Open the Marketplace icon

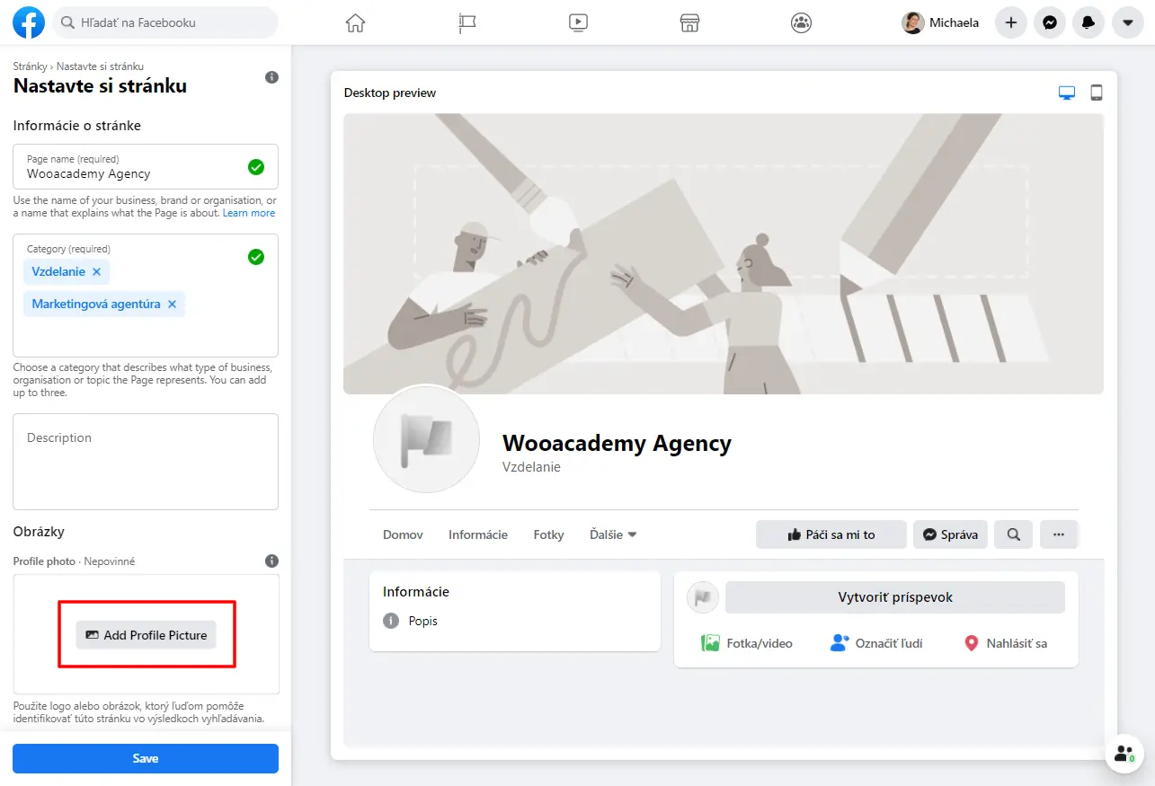[x=689, y=22]
